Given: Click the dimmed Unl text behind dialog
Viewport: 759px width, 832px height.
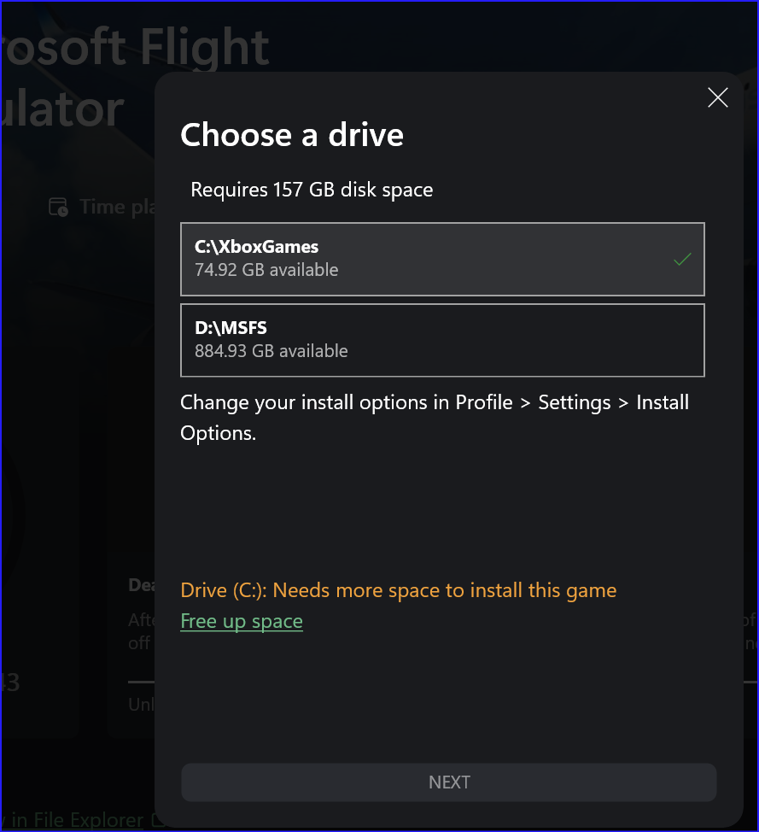Looking at the screenshot, I should [x=141, y=705].
